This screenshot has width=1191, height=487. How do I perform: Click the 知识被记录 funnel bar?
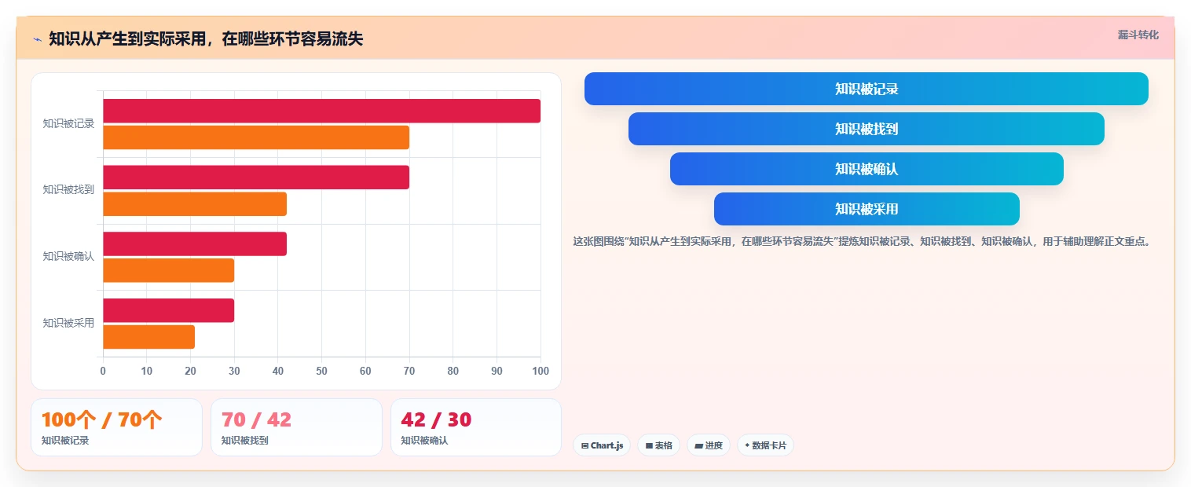pyautogui.click(x=866, y=89)
